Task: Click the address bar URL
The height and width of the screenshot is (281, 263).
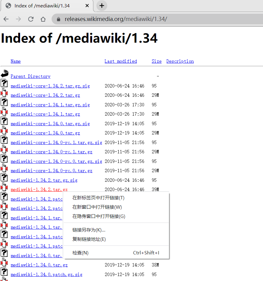Action: pyautogui.click(x=116, y=19)
